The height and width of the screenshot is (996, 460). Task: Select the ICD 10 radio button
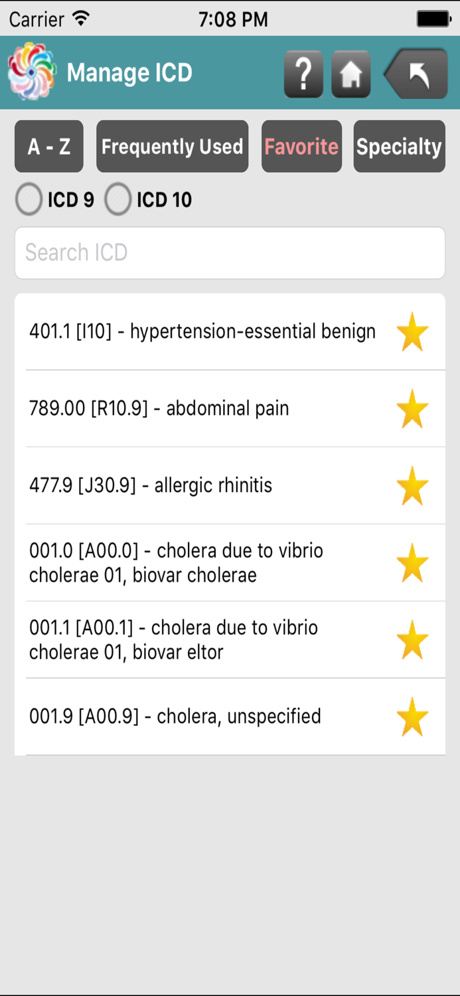117,199
